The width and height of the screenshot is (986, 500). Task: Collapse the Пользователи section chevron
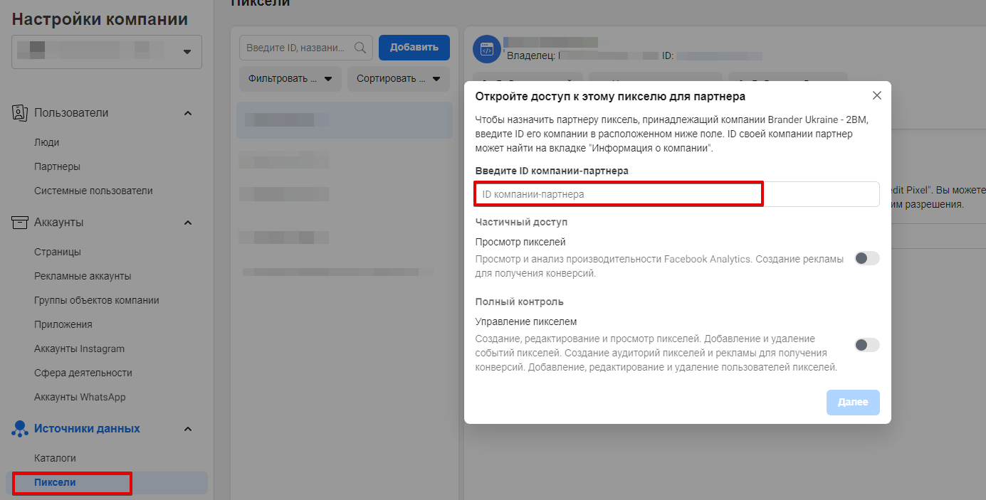click(188, 113)
